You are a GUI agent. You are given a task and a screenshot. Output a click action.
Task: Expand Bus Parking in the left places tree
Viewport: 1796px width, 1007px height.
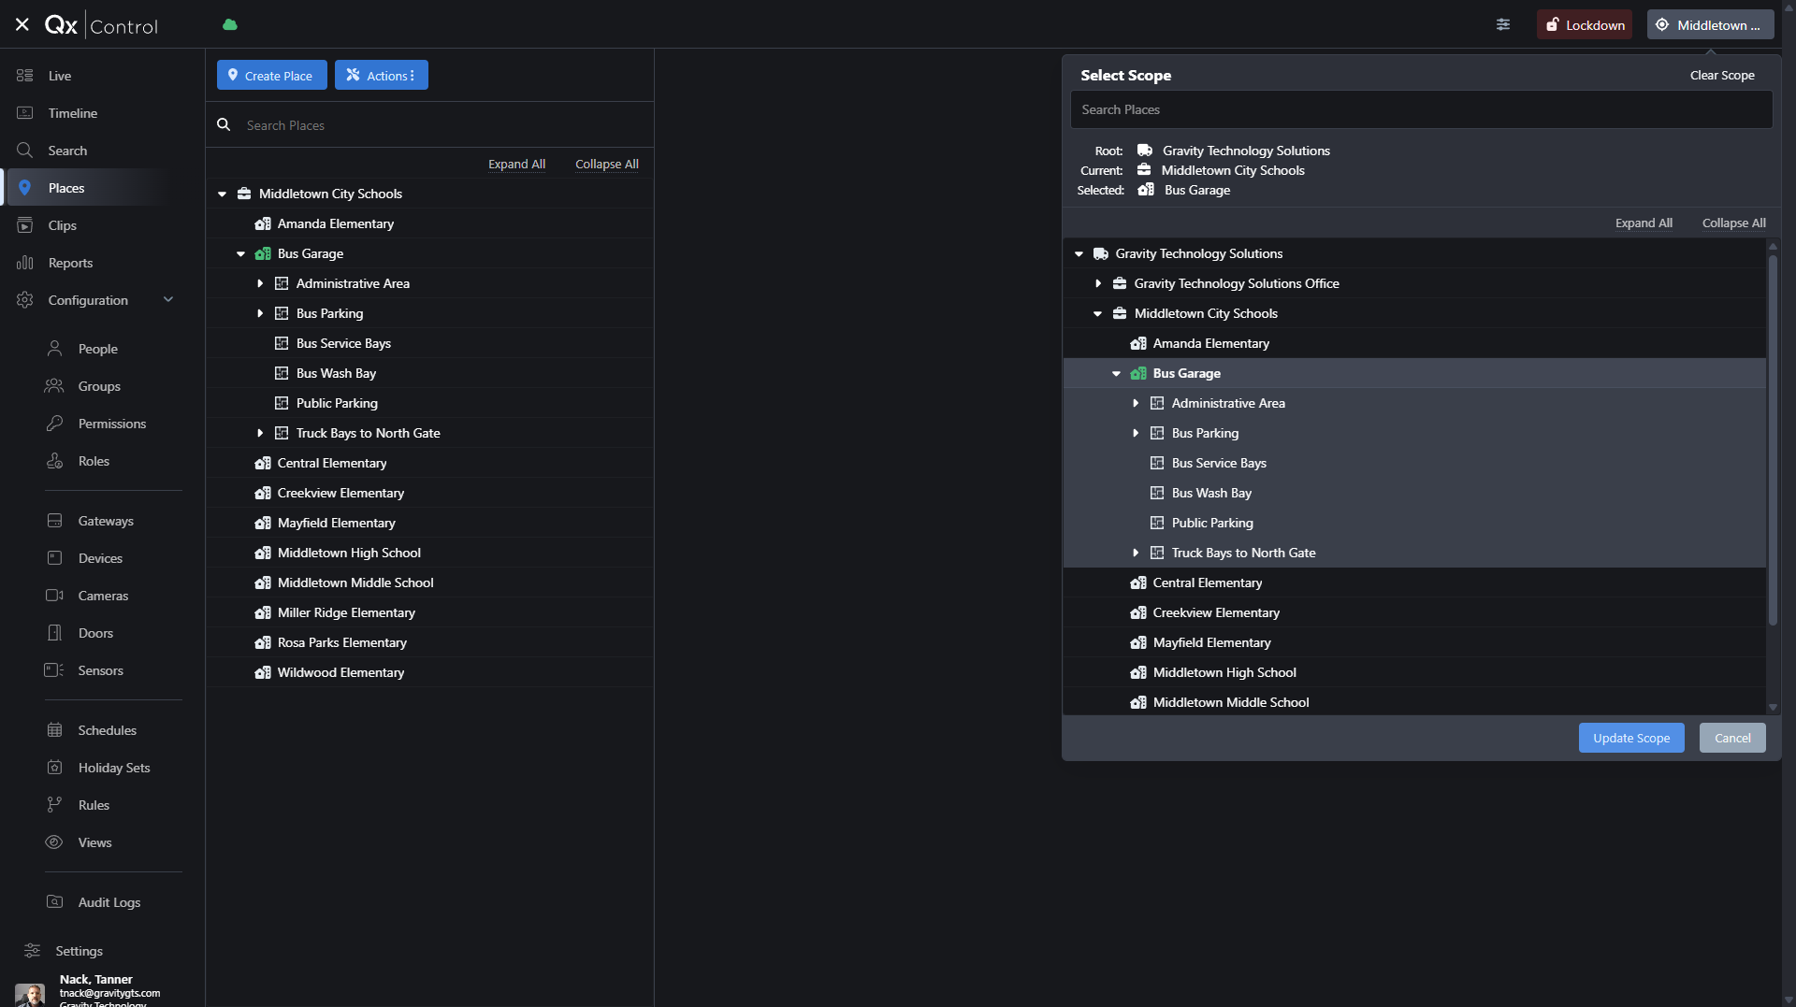point(260,313)
